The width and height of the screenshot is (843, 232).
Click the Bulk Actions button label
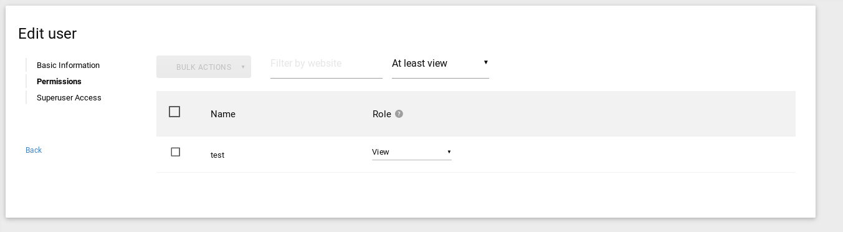point(204,67)
